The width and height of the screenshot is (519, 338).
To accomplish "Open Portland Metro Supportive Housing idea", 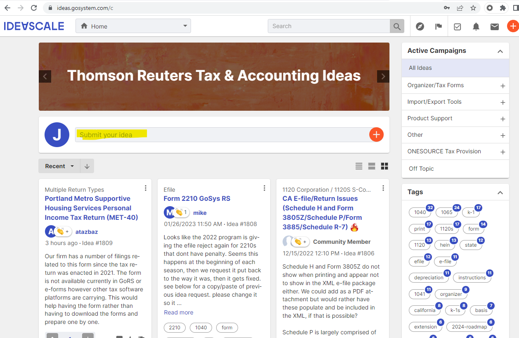I will [91, 208].
